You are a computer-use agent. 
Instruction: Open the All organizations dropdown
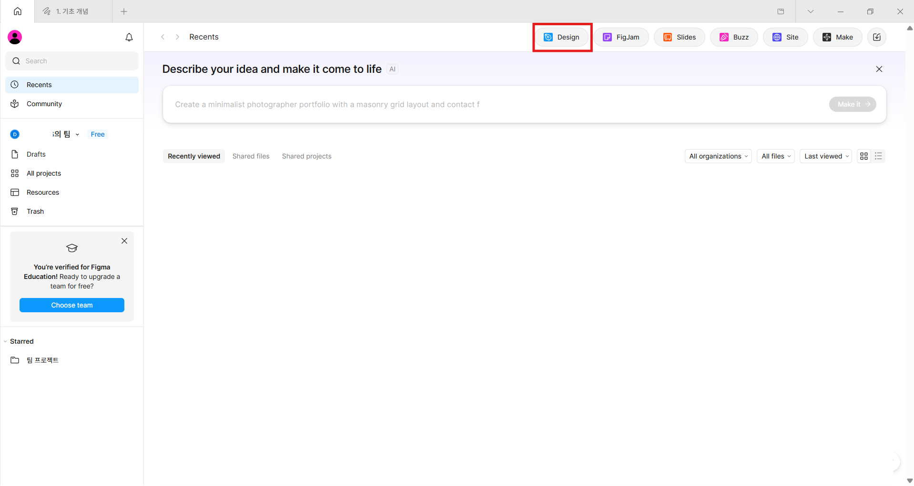point(718,156)
